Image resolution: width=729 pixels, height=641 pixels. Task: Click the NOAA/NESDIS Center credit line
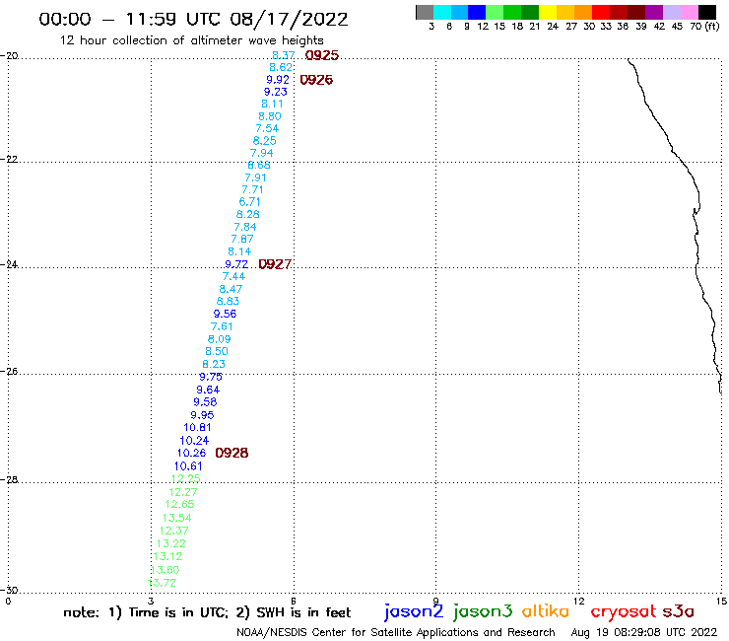(x=396, y=632)
